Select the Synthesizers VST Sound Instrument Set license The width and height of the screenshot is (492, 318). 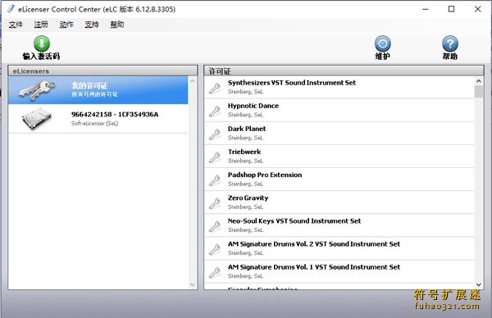(339, 88)
